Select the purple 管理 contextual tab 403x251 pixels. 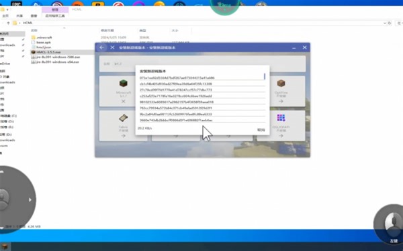point(55,10)
